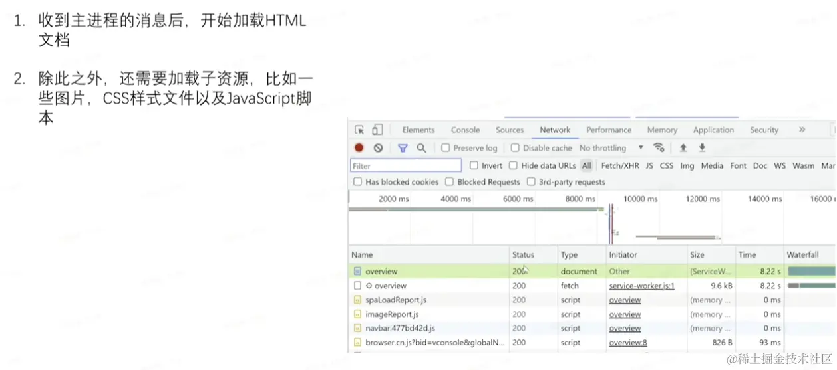The height and width of the screenshot is (370, 837).
Task: Open overview initiator link in imageReport.js row
Action: click(625, 314)
